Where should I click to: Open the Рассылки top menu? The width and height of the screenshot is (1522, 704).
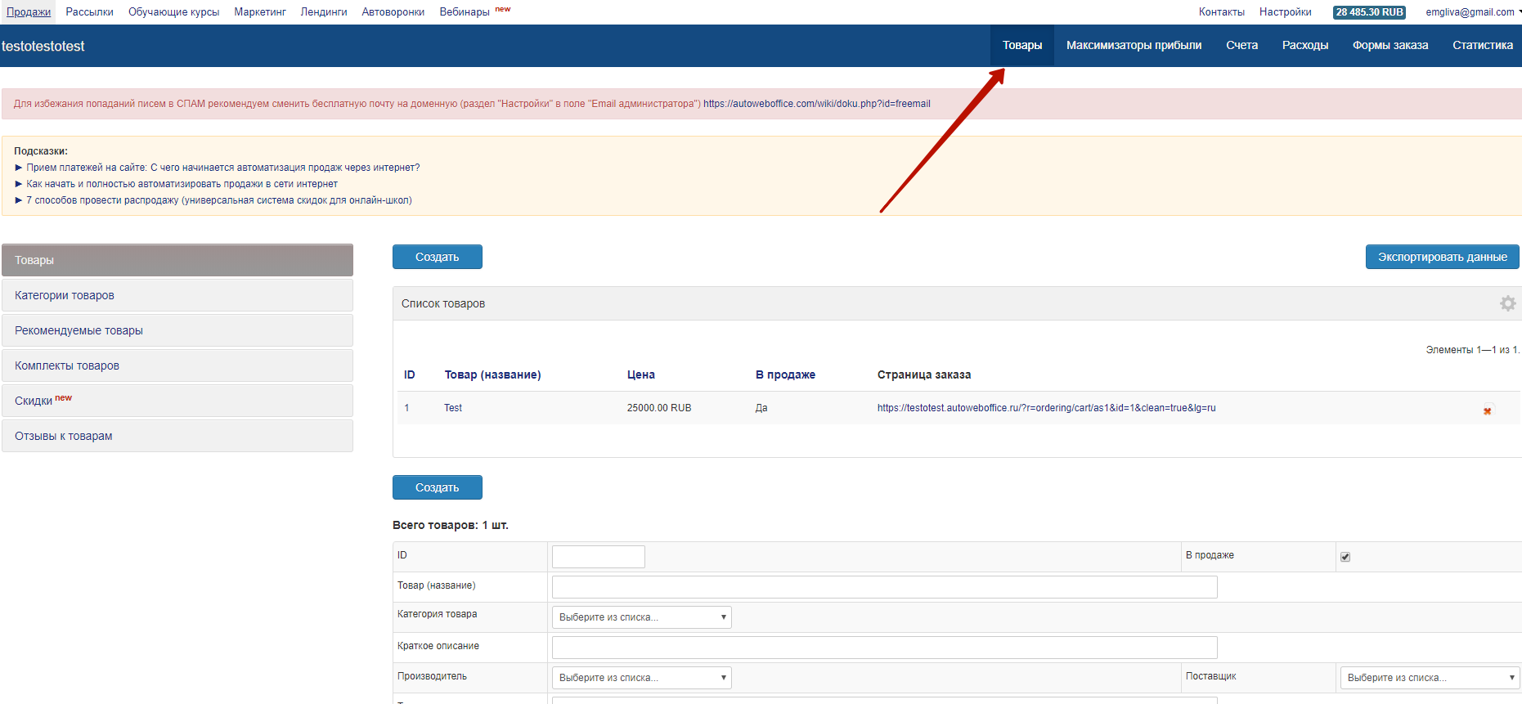click(89, 12)
